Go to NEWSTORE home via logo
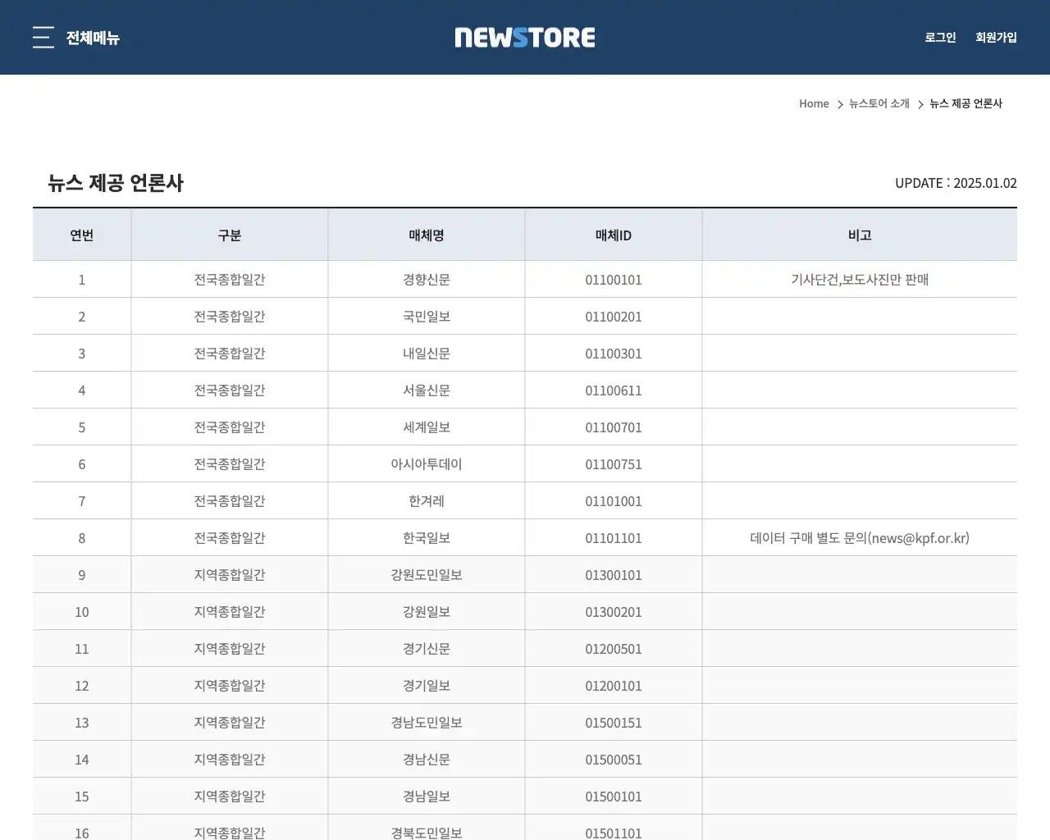Screen dimensions: 1050x840 pos(525,38)
